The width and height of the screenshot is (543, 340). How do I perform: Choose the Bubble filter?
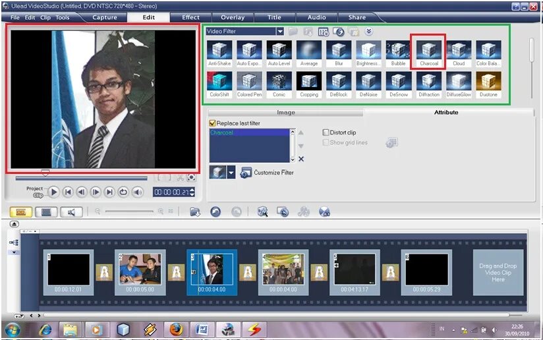tap(398, 50)
